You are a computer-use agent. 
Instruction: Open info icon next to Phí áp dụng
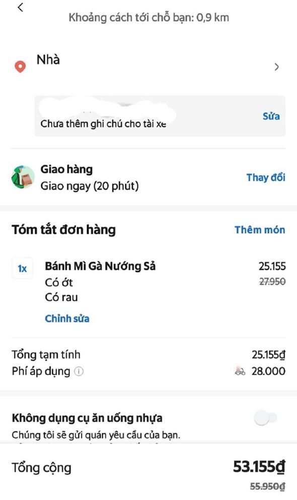click(x=79, y=371)
